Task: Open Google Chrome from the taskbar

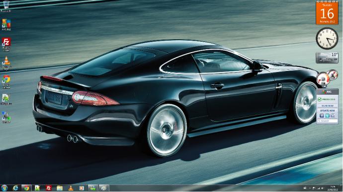Action: click(x=26, y=188)
